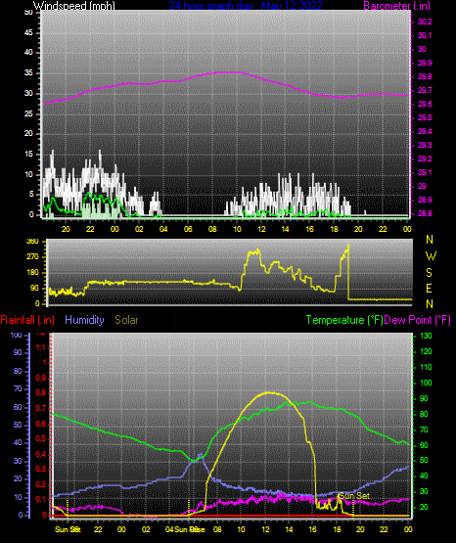Viewport: 456px width, 543px height.
Task: Click windspeed axis value 35
Action: tap(28, 73)
